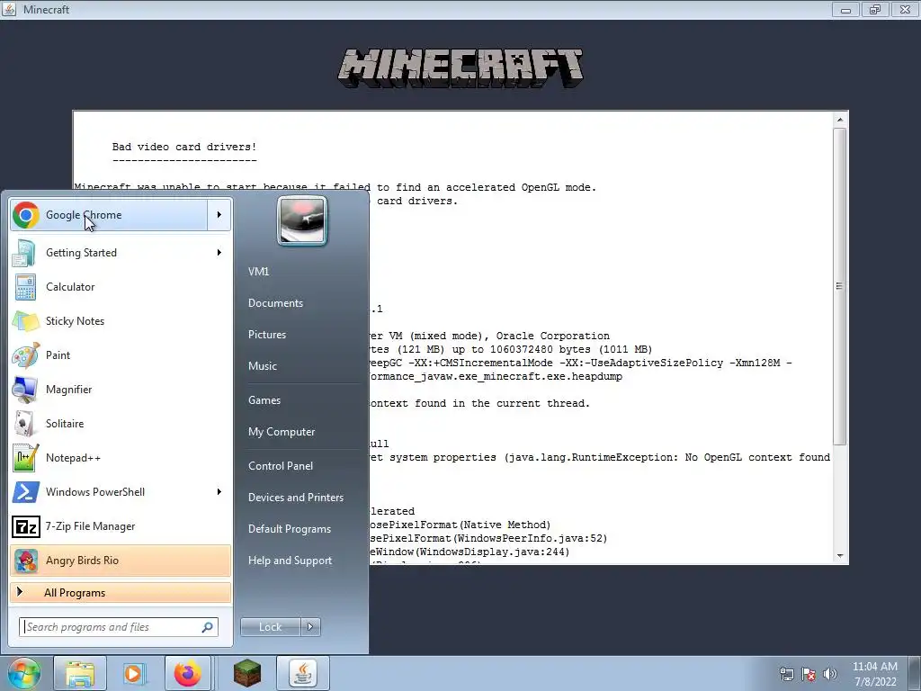
Task: Open the shutdown options arrow beside Lock
Action: (x=310, y=627)
